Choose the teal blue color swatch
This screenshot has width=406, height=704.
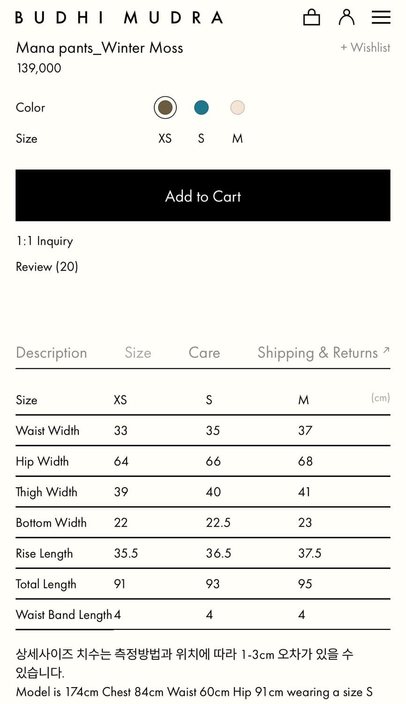[x=201, y=107]
